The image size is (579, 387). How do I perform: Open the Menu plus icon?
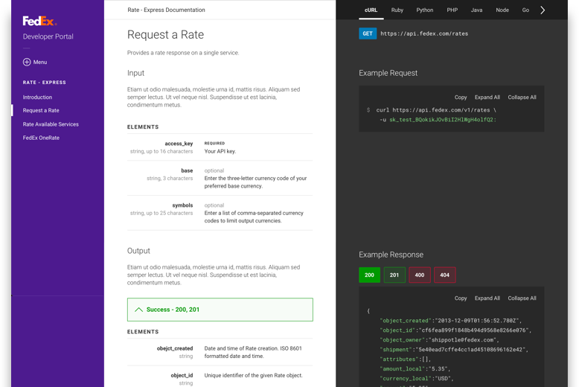pos(27,63)
